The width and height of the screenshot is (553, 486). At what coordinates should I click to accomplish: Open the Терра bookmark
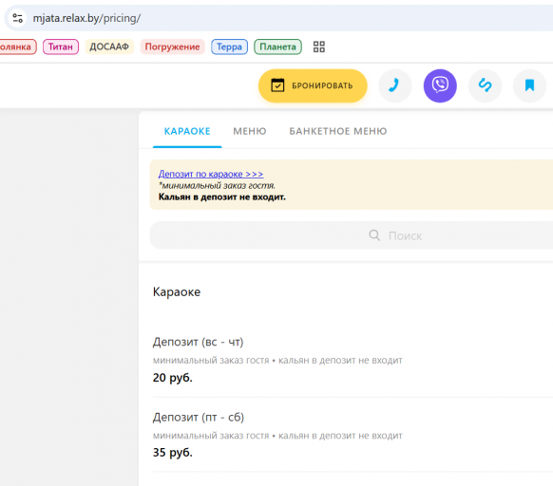[229, 47]
